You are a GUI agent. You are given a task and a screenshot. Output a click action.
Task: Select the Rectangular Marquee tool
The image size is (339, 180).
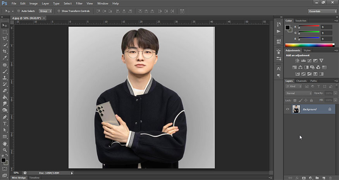[x=5, y=32]
